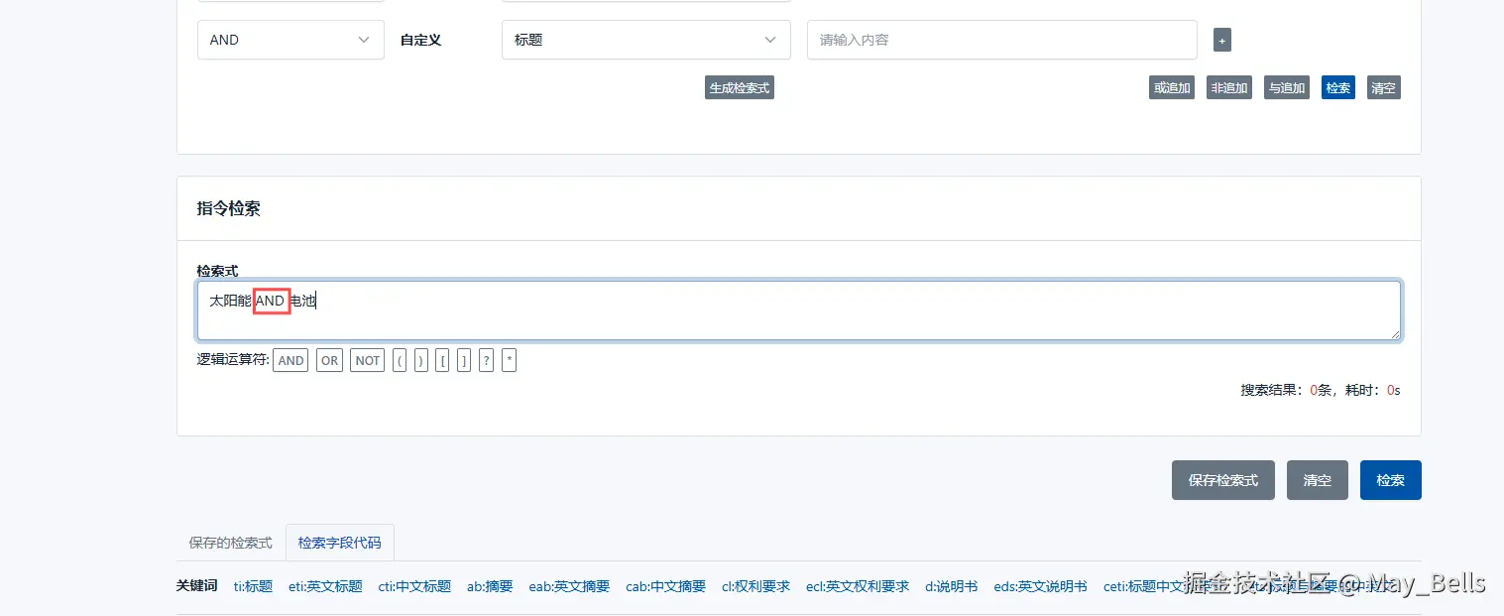Switch to the 保存的检索式 tab
Screen dimensions: 1504x616
point(230,543)
